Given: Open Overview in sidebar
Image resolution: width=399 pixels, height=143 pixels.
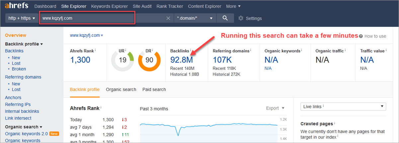Looking at the screenshot, I should (x=16, y=35).
